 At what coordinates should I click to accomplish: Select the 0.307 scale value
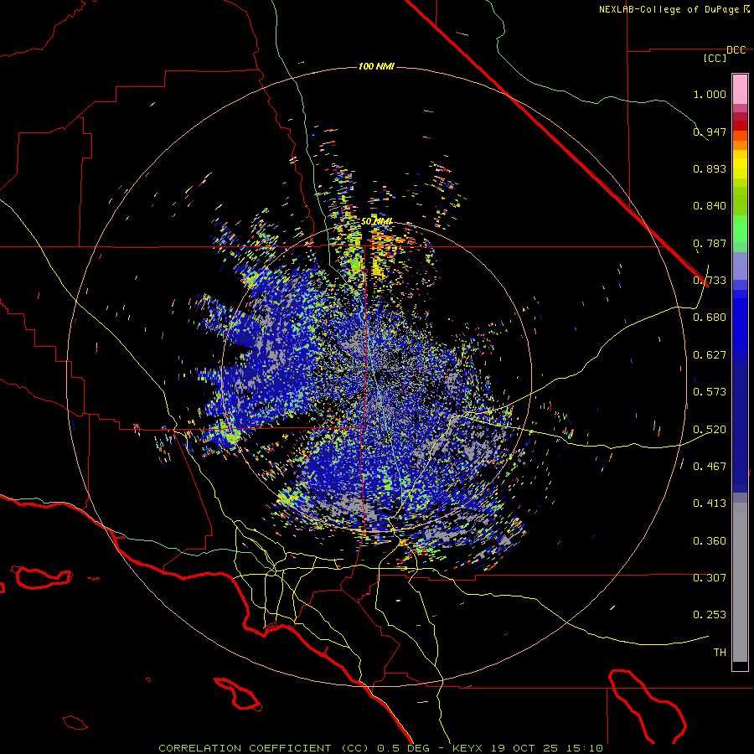(x=710, y=578)
